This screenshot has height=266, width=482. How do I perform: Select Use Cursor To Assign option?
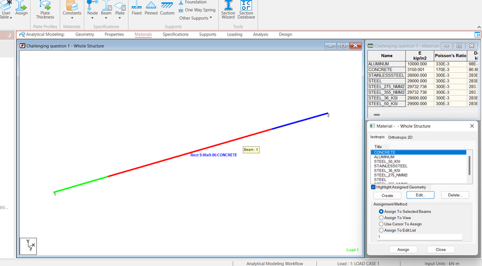coord(381,224)
